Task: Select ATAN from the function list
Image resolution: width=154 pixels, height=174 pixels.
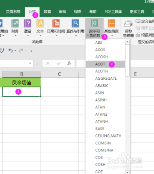Action: [x=105, y=107]
